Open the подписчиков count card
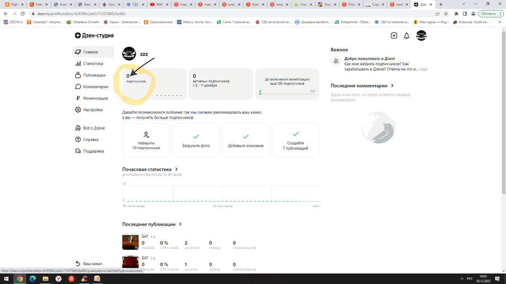 [x=154, y=84]
